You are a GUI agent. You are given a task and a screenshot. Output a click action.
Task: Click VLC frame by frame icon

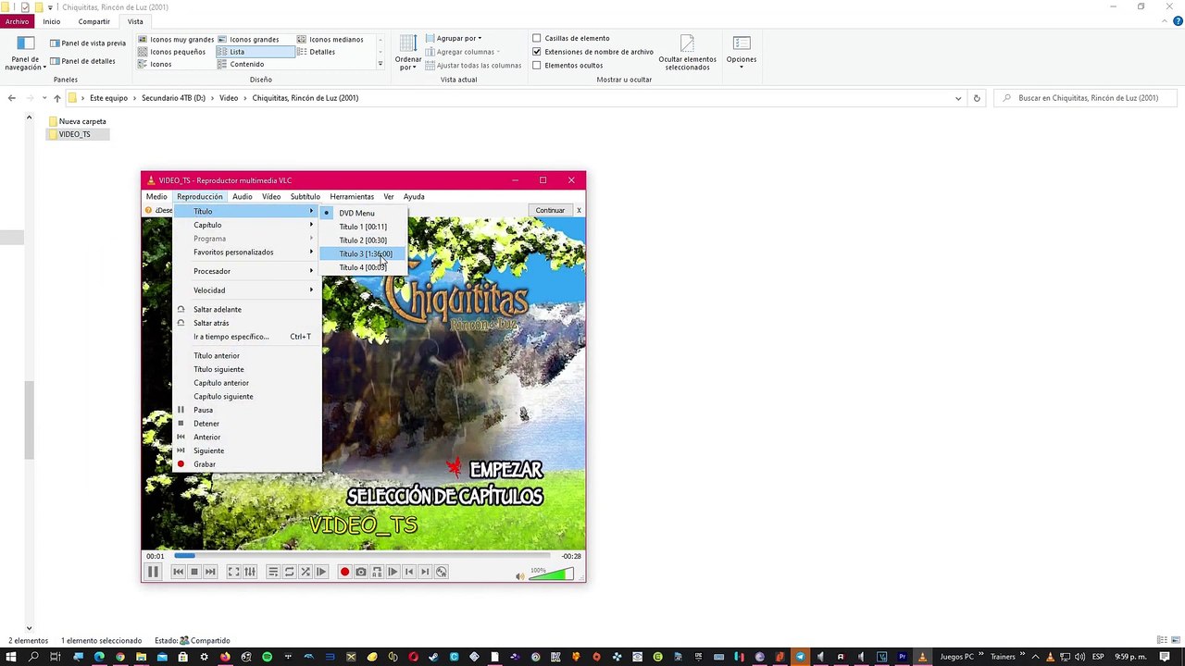pos(393,572)
